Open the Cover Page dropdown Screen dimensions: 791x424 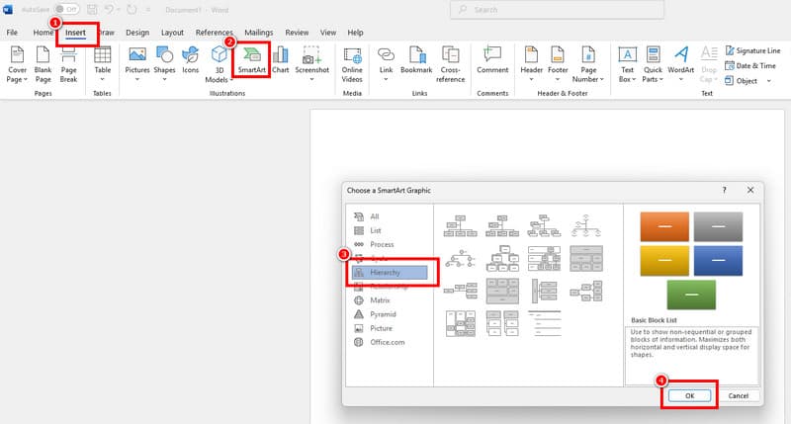(17, 64)
